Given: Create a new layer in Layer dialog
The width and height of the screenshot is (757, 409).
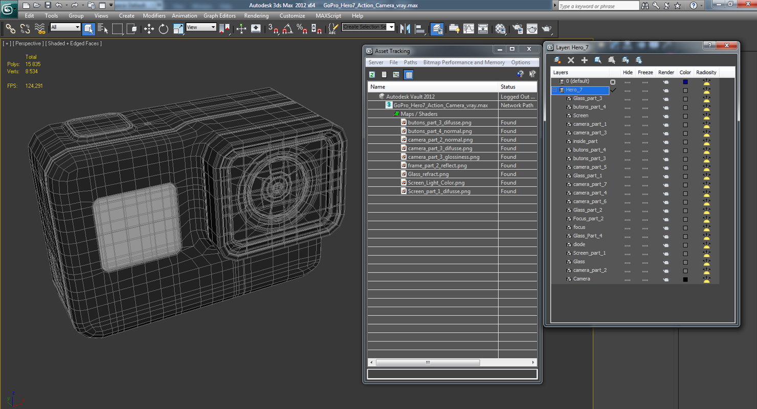Looking at the screenshot, I should tap(558, 60).
